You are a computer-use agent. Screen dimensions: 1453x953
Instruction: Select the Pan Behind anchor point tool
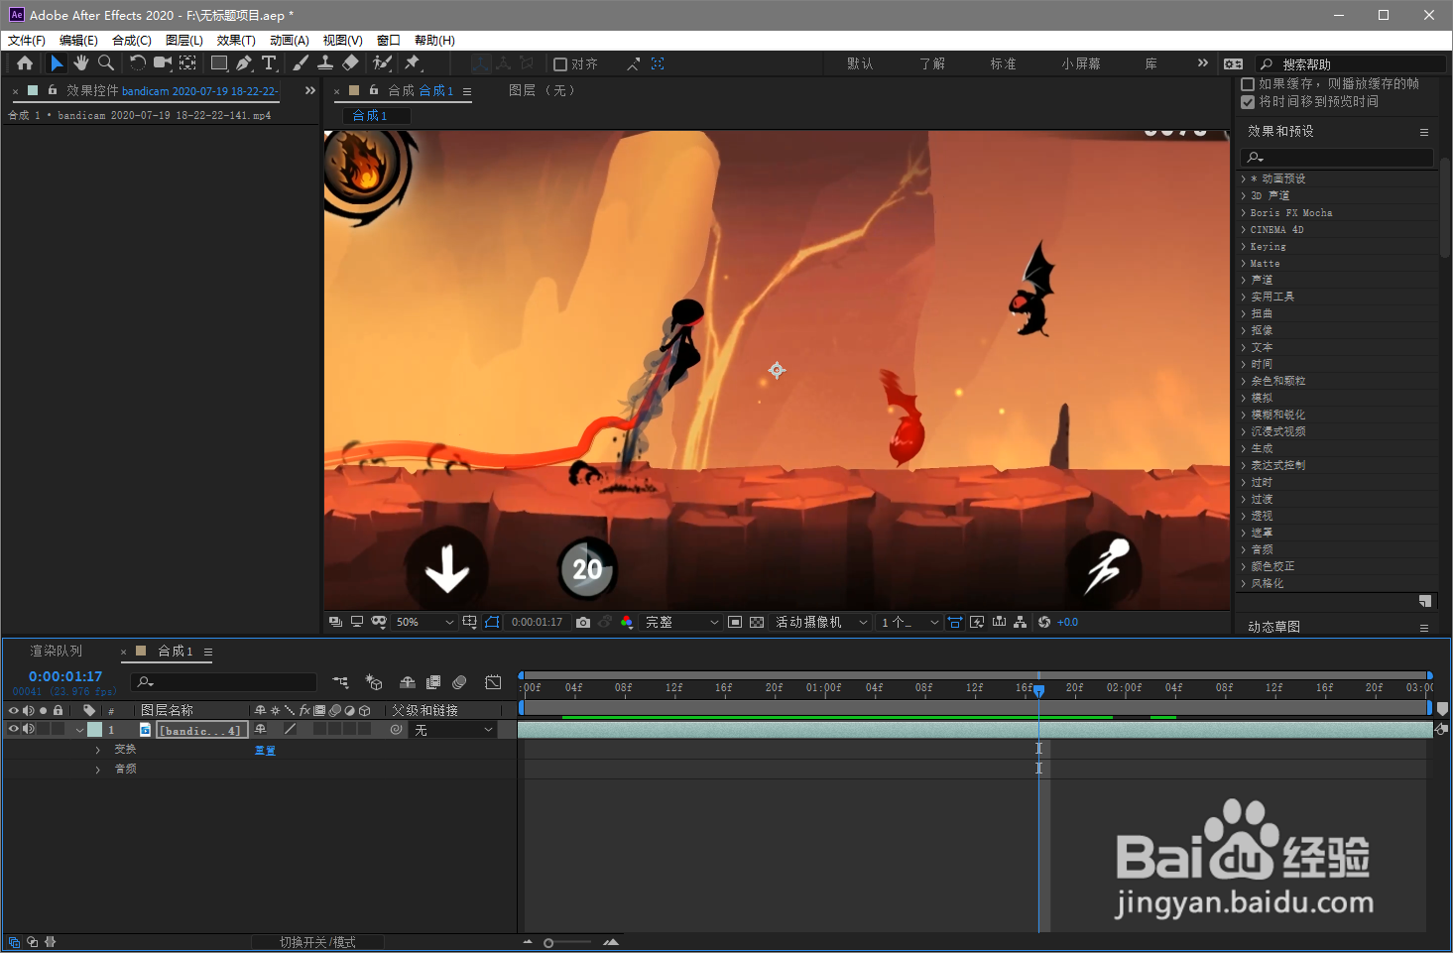point(187,62)
